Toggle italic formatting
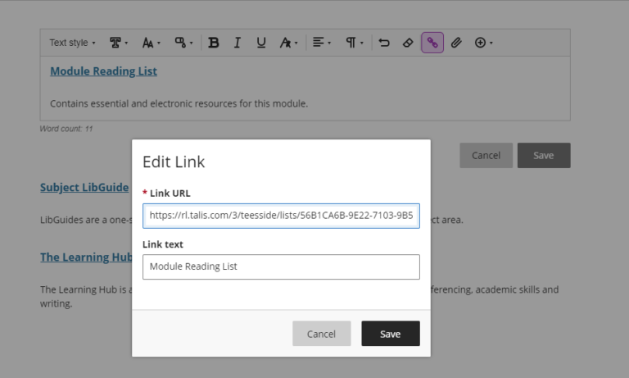This screenshot has width=629, height=378. coord(237,43)
